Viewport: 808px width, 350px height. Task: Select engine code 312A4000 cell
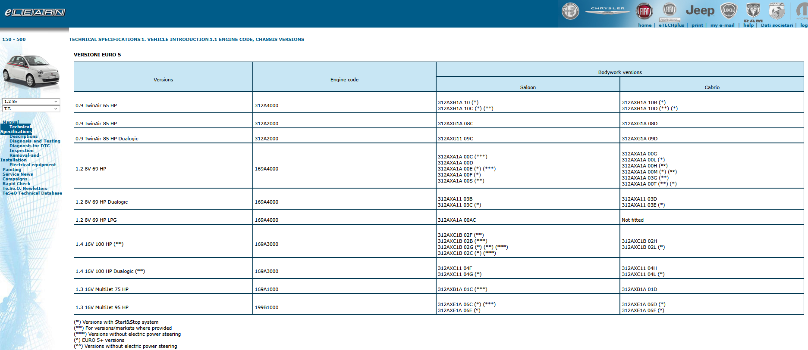(x=344, y=102)
